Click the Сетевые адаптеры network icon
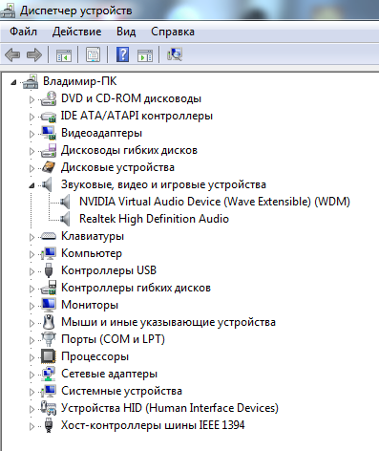Viewport: 379px width, 451px height. click(x=49, y=374)
